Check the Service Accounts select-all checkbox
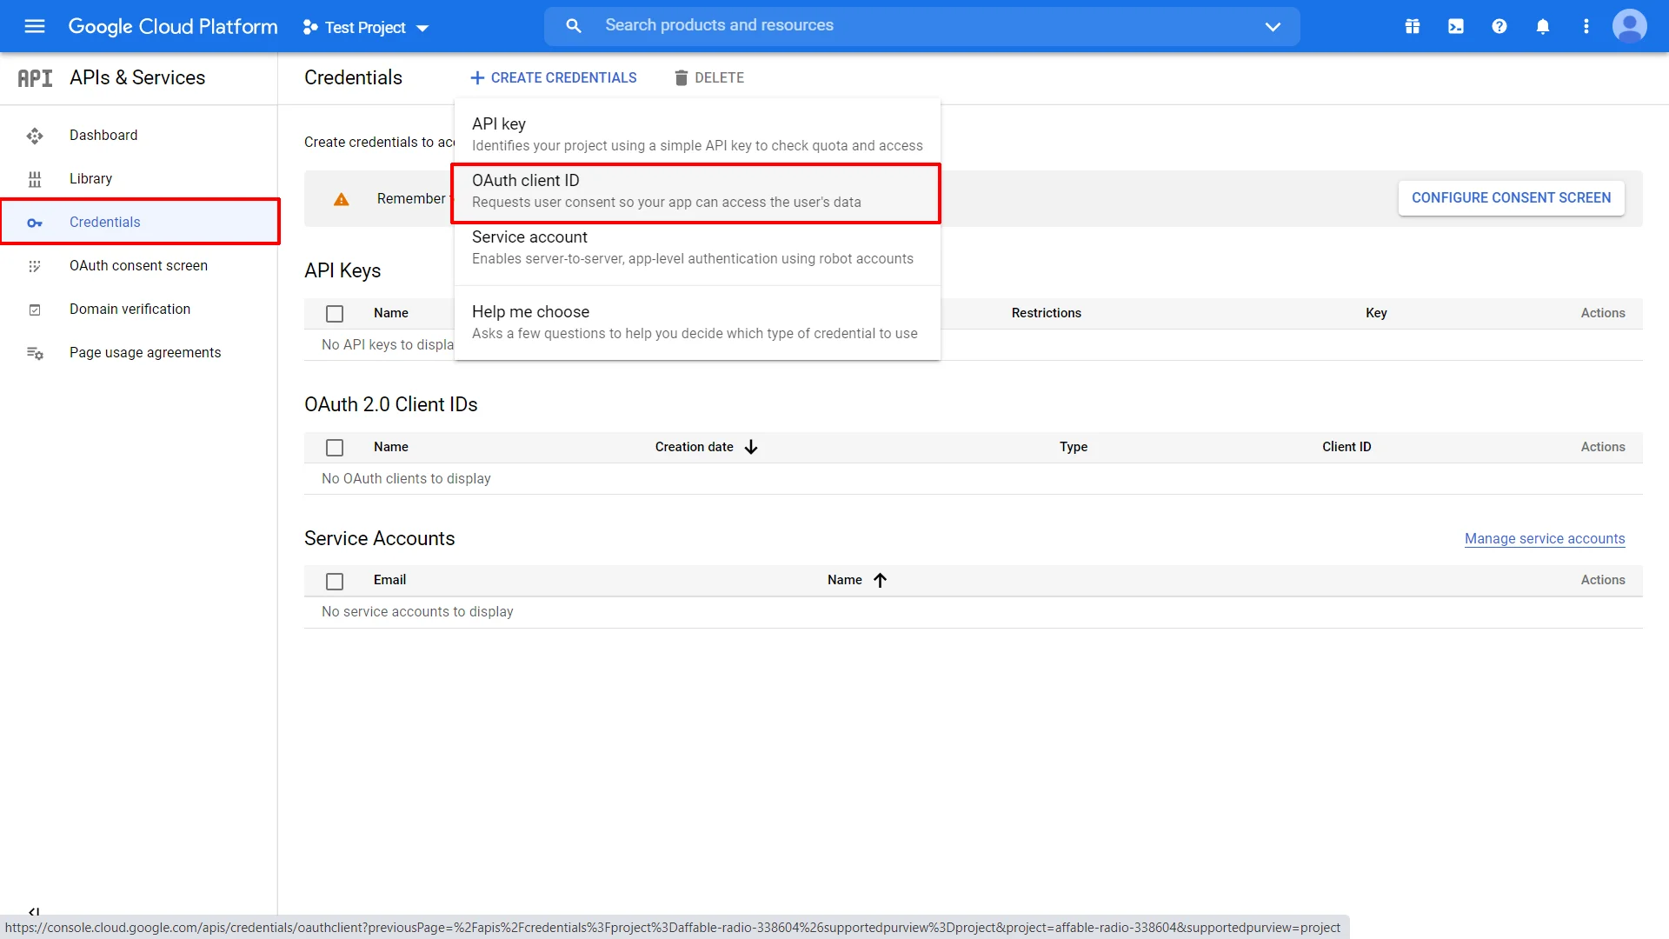 (x=335, y=581)
